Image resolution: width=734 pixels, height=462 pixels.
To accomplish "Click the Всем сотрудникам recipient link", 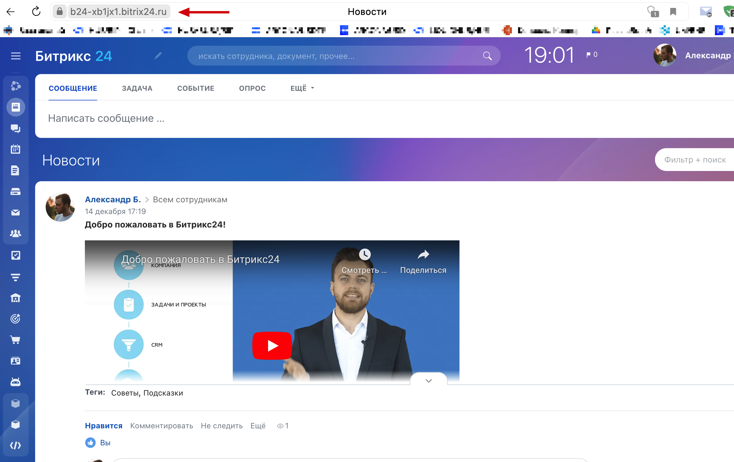I will (190, 199).
